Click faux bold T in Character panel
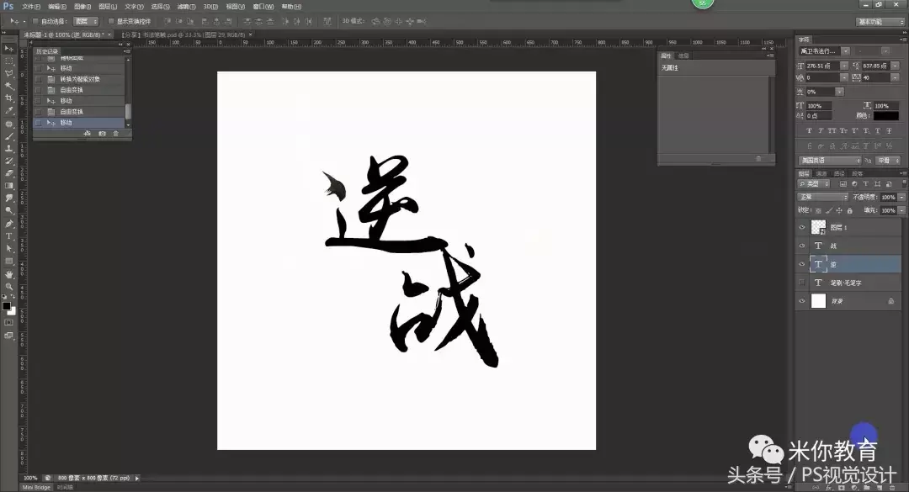The image size is (909, 492). [x=810, y=131]
